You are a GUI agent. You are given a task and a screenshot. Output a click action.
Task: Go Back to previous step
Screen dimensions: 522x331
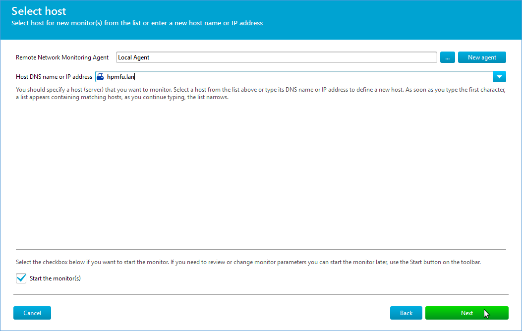tap(406, 313)
